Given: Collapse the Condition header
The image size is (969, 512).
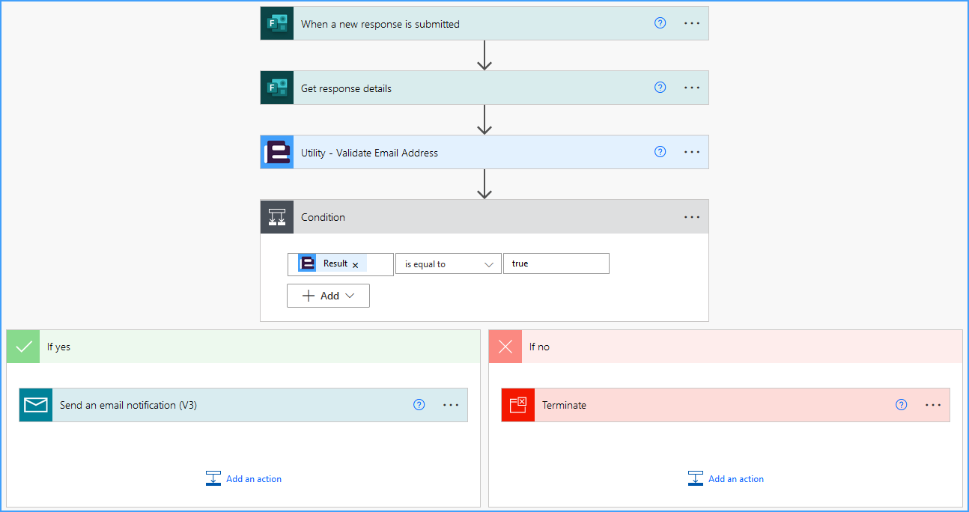Looking at the screenshot, I should click(484, 217).
